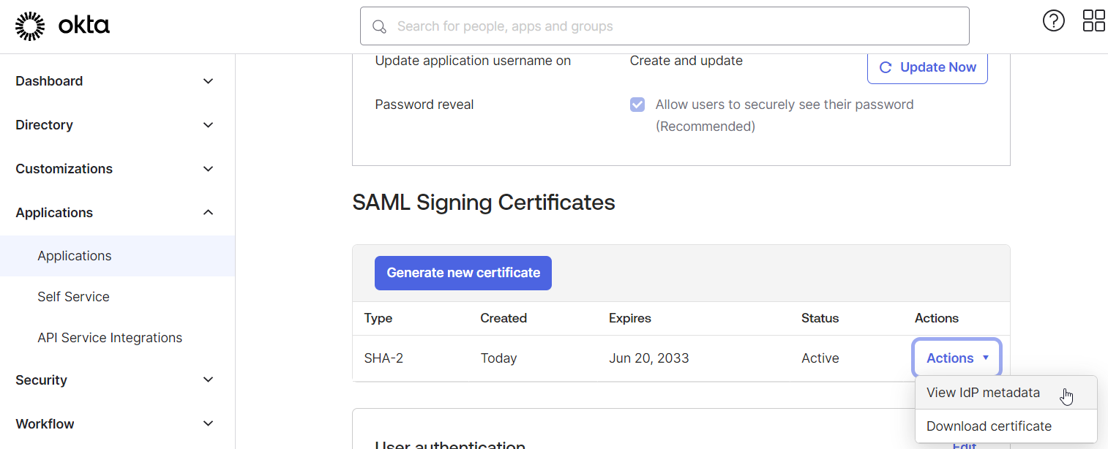
Task: Toggle the Password reveal checkbox
Action: (x=637, y=104)
